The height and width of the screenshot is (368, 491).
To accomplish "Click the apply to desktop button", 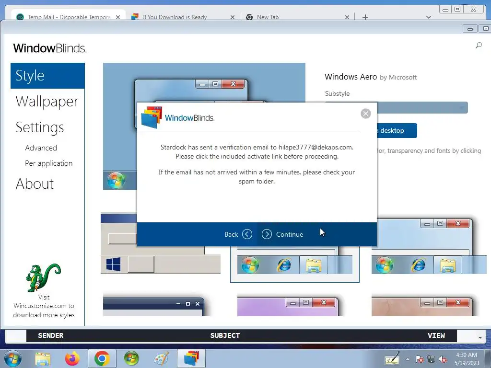I will click(397, 130).
